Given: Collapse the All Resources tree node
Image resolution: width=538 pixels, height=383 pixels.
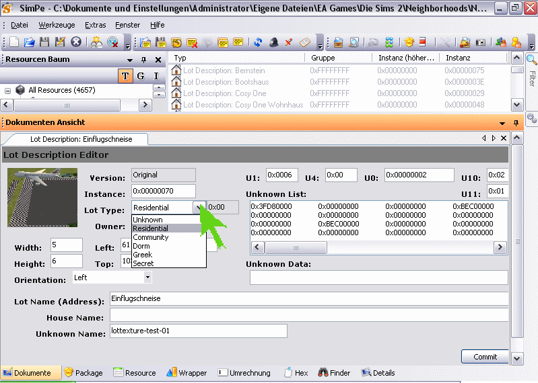Looking at the screenshot, I should [x=8, y=91].
